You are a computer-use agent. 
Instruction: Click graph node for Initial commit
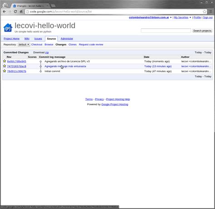(40, 71)
